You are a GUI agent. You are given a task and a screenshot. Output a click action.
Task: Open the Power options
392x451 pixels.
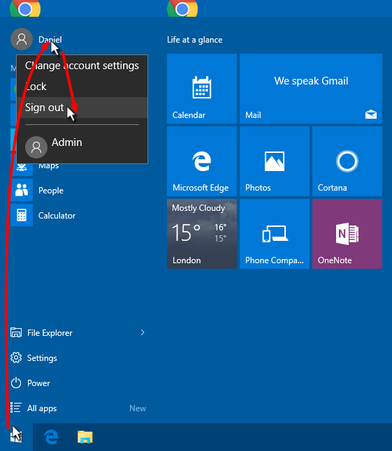pos(78,383)
